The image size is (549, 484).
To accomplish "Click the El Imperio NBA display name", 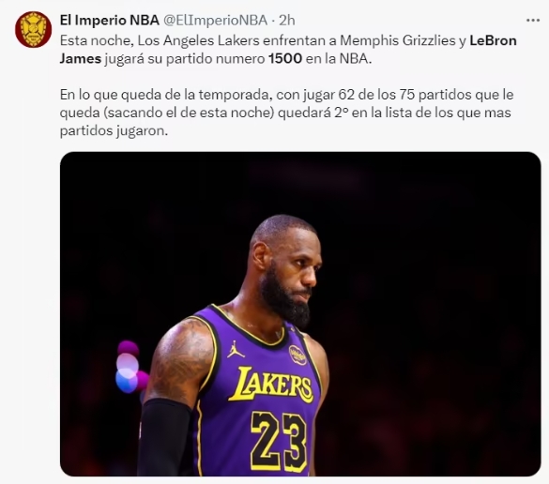I will tap(110, 21).
